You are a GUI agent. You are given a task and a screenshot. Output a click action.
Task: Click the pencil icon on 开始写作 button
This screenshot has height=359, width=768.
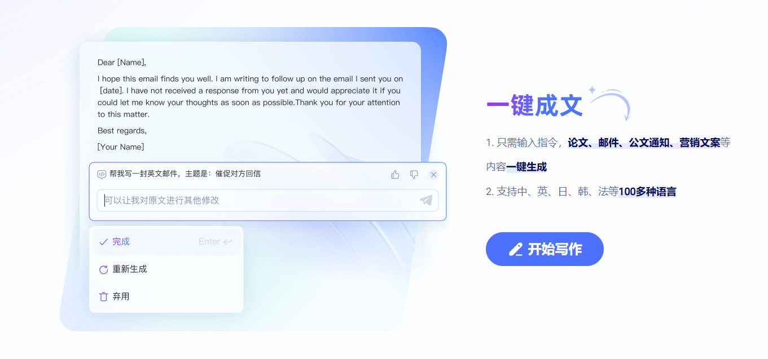pos(516,249)
